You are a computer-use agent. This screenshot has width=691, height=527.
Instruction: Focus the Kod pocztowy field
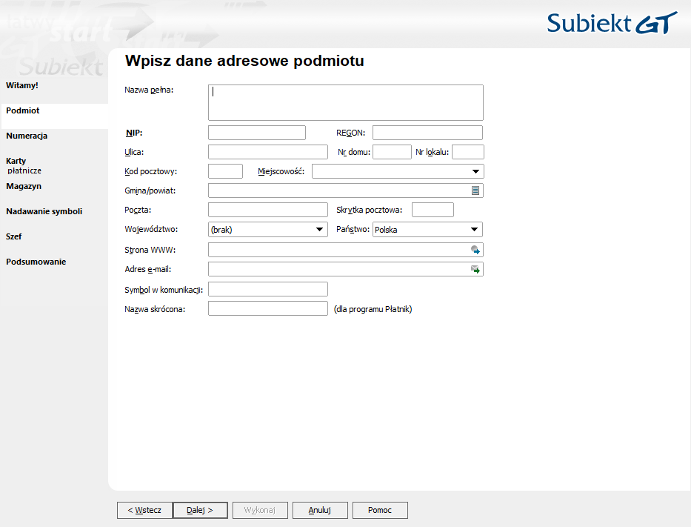226,171
